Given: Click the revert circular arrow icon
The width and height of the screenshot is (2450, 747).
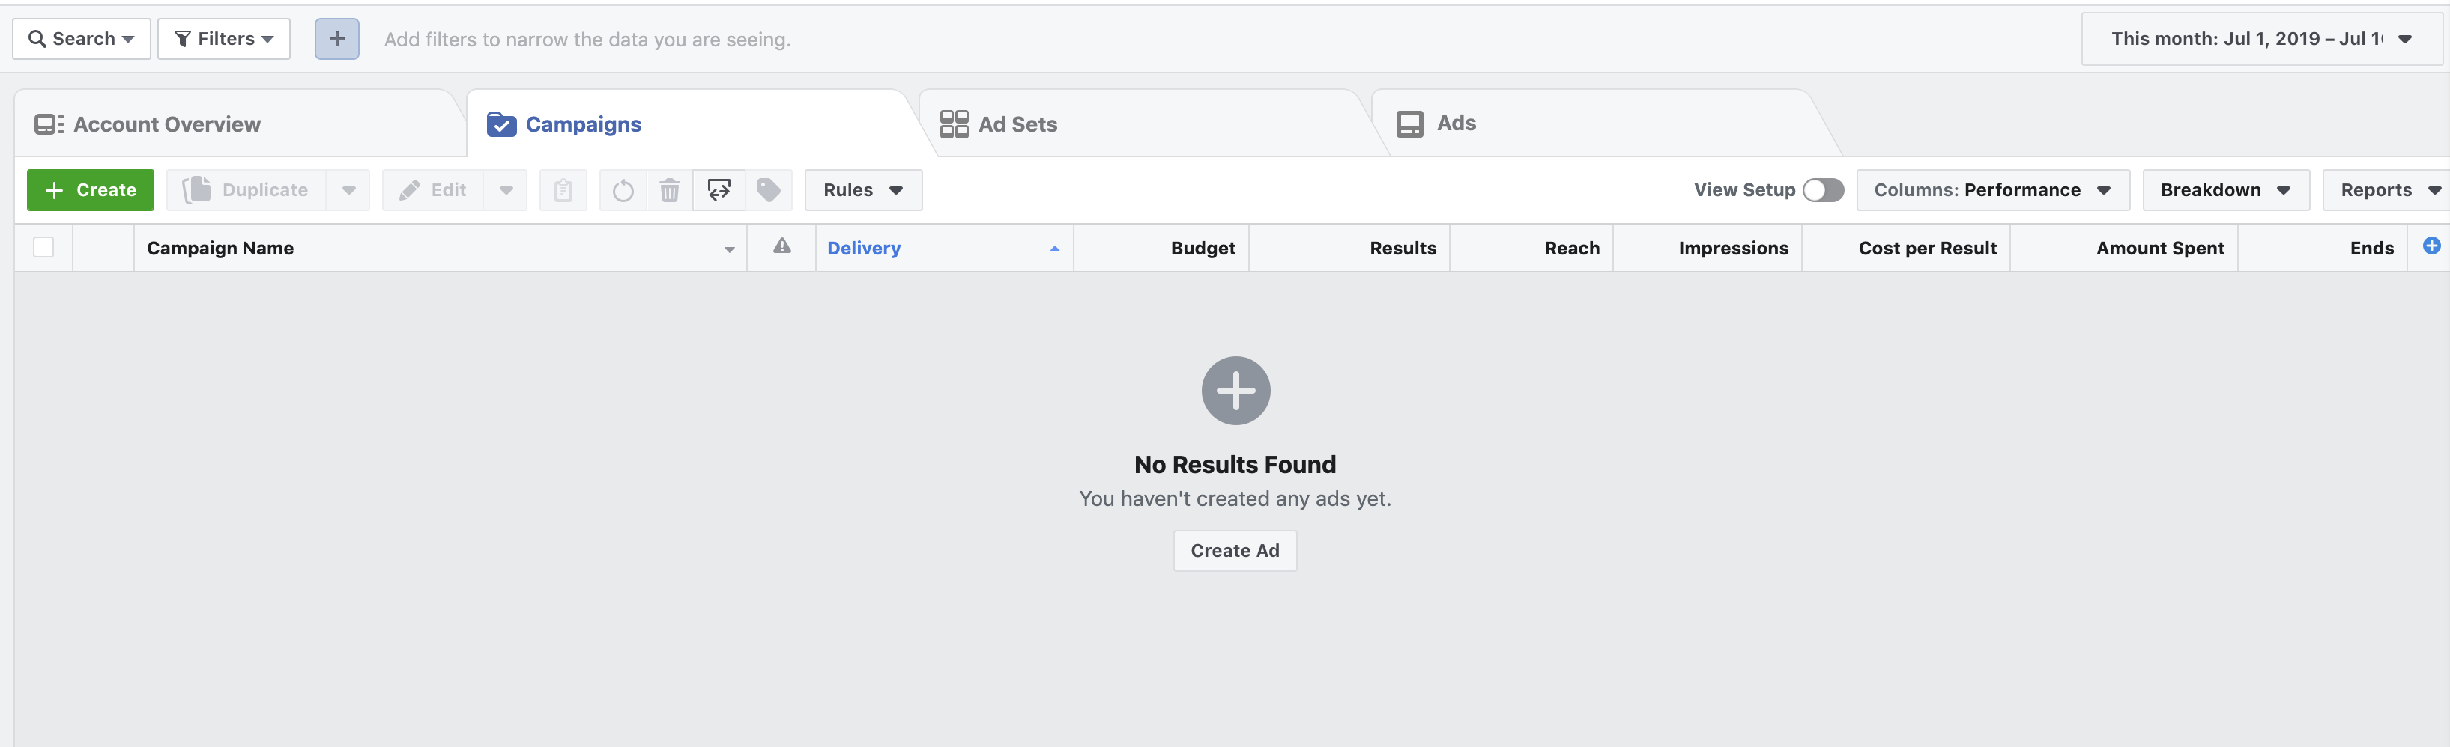Looking at the screenshot, I should click(623, 190).
